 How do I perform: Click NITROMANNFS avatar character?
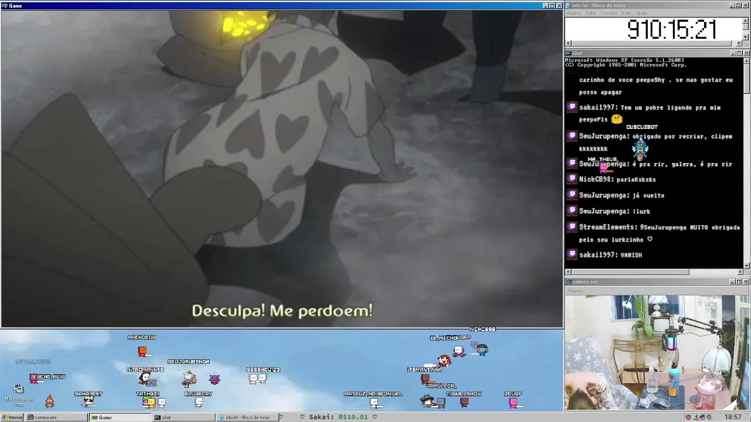(145, 379)
